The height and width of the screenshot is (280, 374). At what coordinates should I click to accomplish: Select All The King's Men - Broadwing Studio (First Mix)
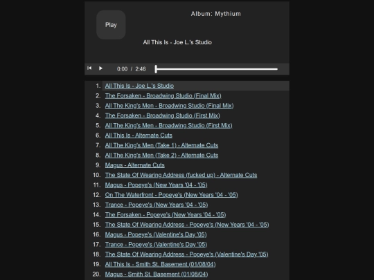click(168, 125)
